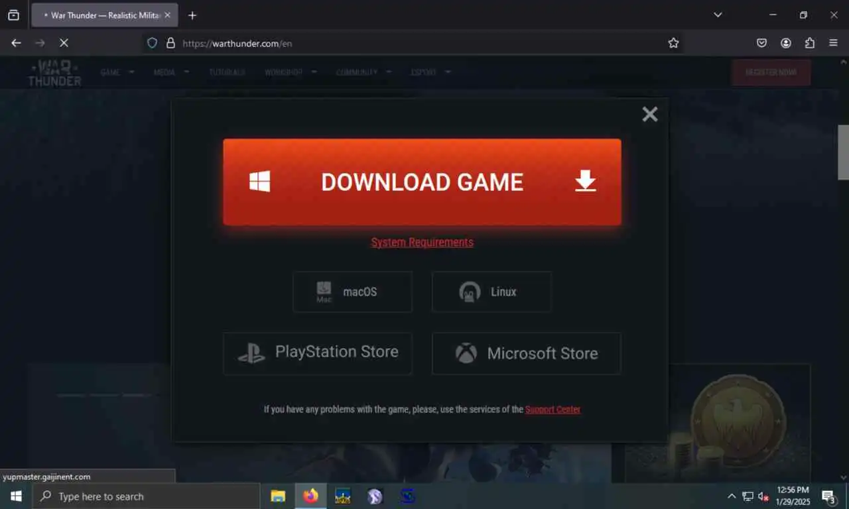849x509 pixels.
Task: Expand the ESPORT navigation menu
Action: [430, 72]
